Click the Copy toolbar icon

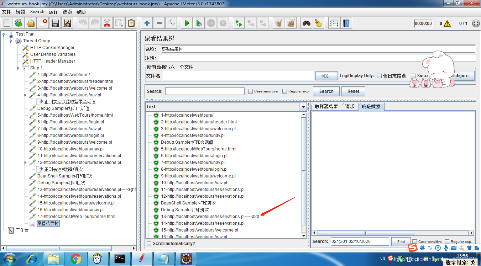pyautogui.click(x=119, y=23)
